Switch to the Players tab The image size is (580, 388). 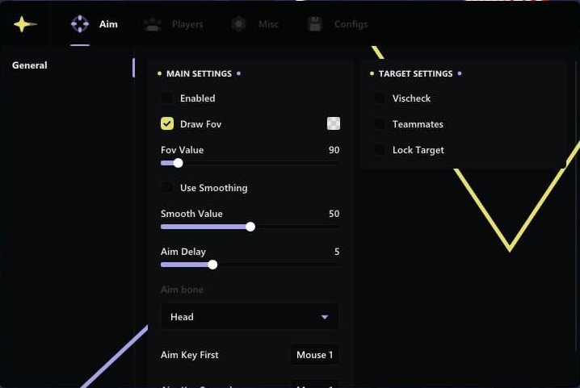tap(187, 24)
